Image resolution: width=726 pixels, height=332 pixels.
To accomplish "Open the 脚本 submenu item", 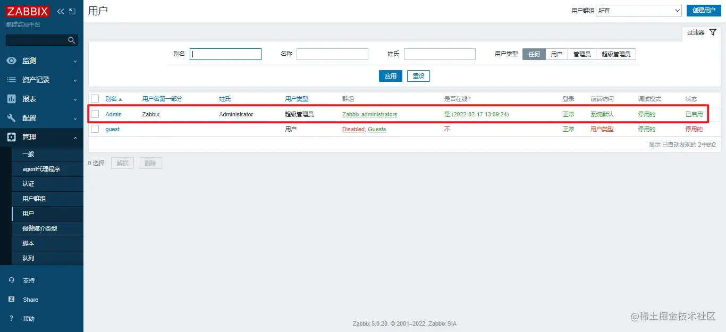I will [x=47, y=243].
